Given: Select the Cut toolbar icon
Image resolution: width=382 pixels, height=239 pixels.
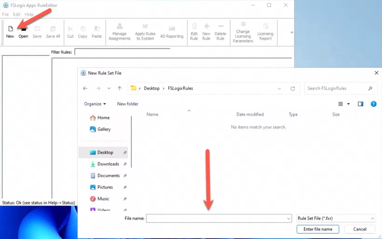Looking at the screenshot, I should (x=70, y=32).
